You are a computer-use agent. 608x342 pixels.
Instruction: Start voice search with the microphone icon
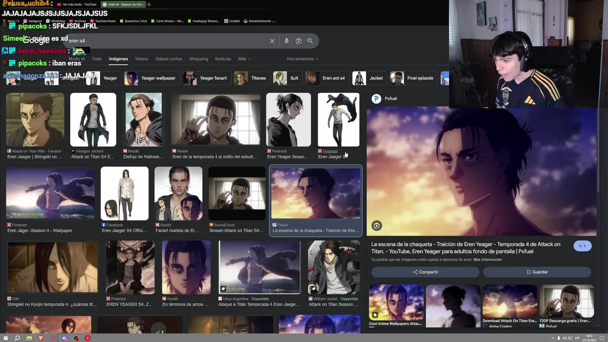pos(286,41)
